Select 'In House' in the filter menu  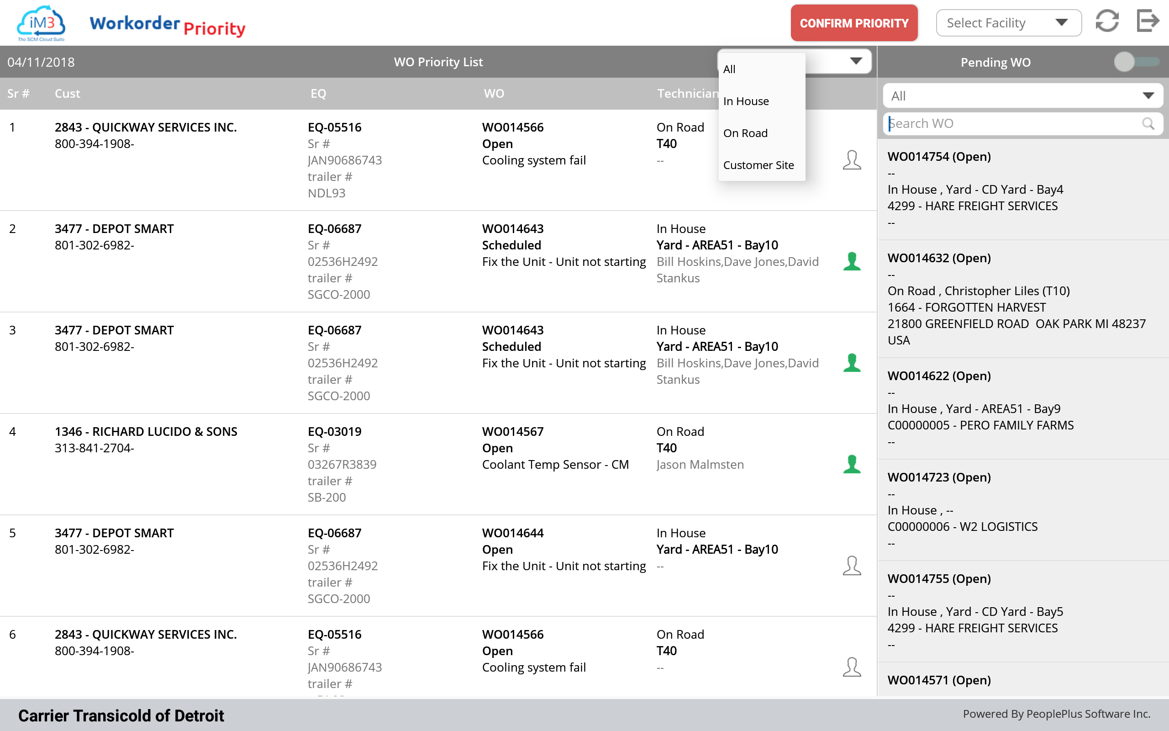pyautogui.click(x=762, y=101)
